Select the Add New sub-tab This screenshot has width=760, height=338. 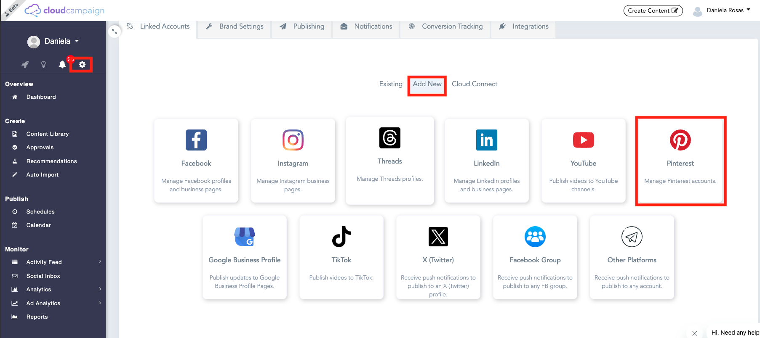[x=427, y=84]
